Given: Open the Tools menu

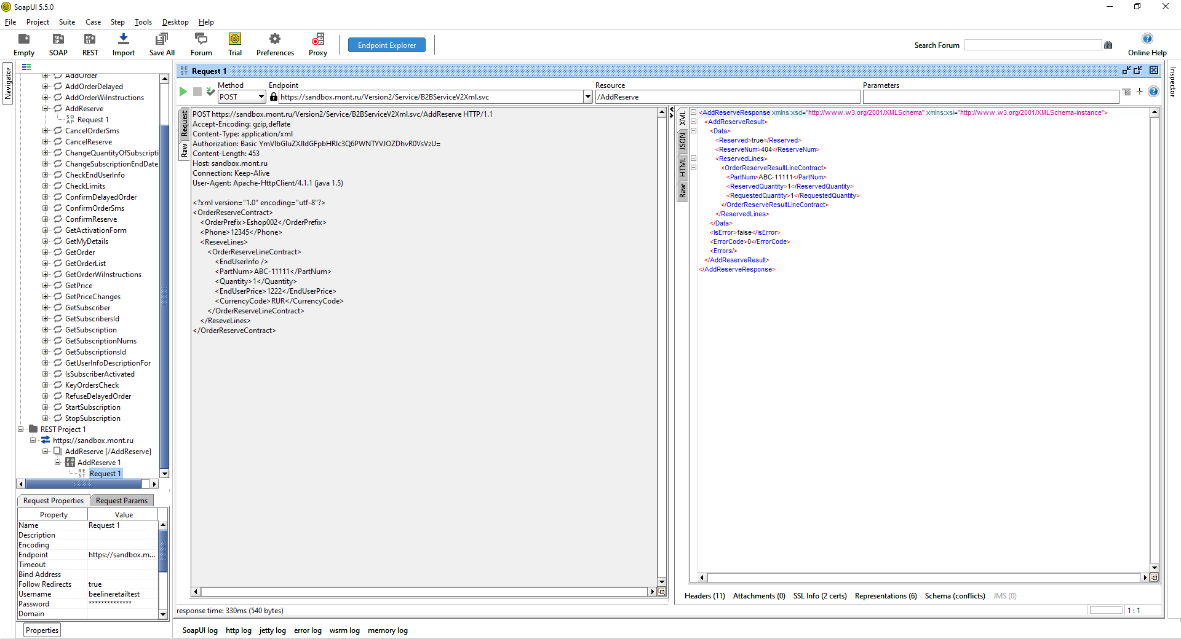Looking at the screenshot, I should point(143,22).
